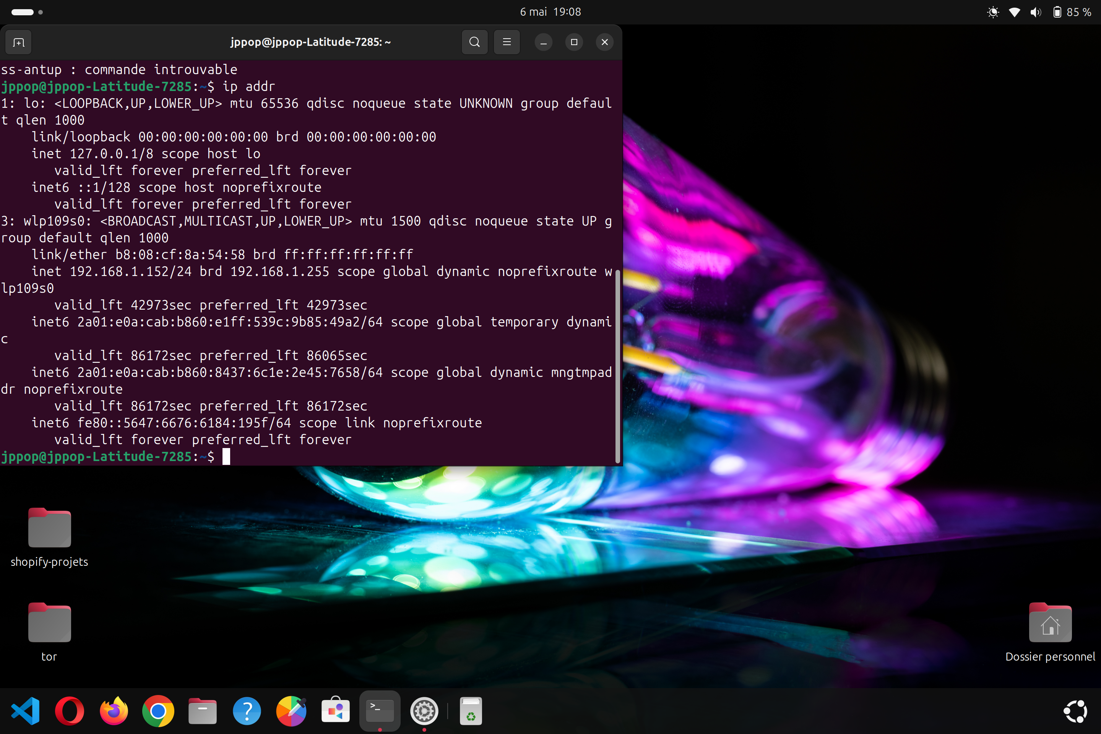Open the Help app from the dock
Screen dimensions: 1101x734
click(247, 711)
